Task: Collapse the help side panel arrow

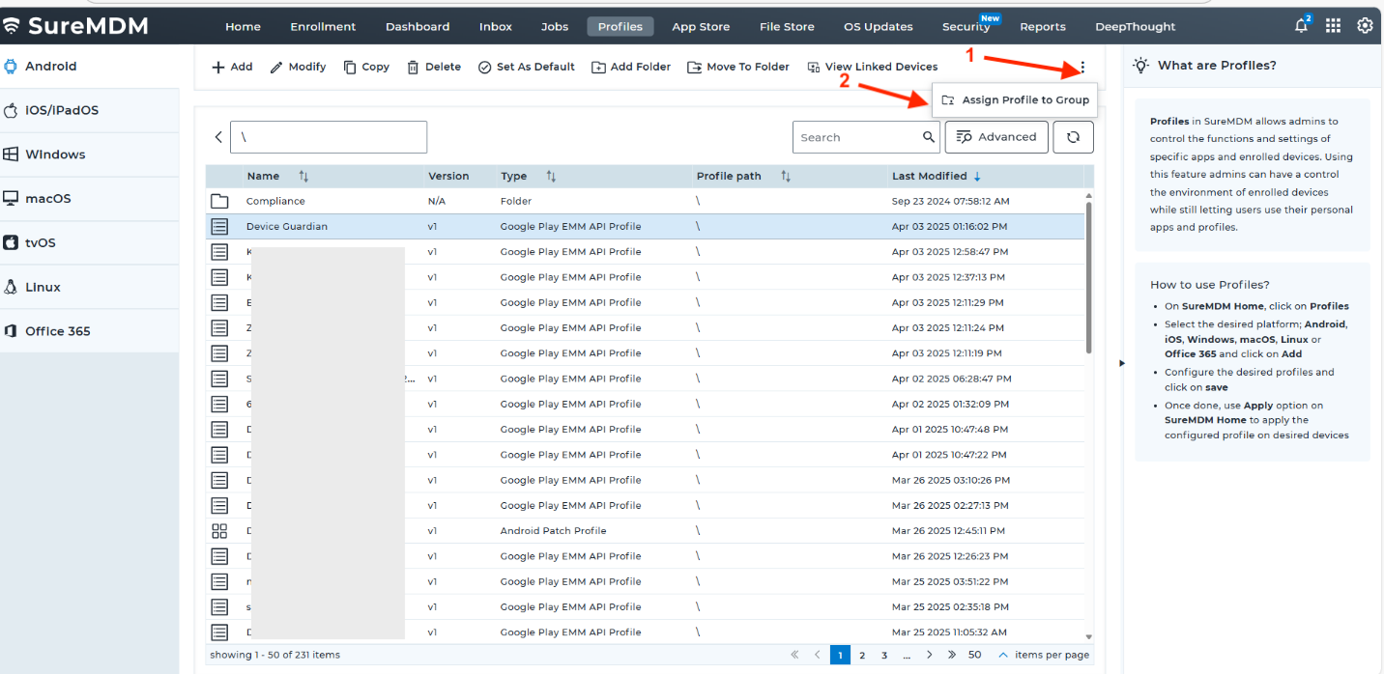Action: coord(1121,363)
